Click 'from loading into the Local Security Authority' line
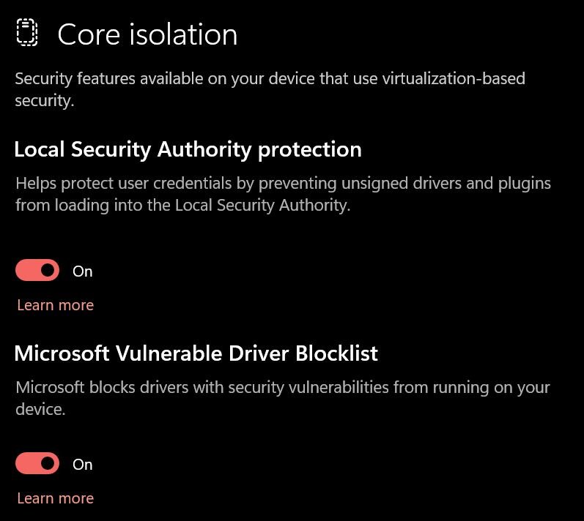This screenshot has width=584, height=521. point(183,206)
